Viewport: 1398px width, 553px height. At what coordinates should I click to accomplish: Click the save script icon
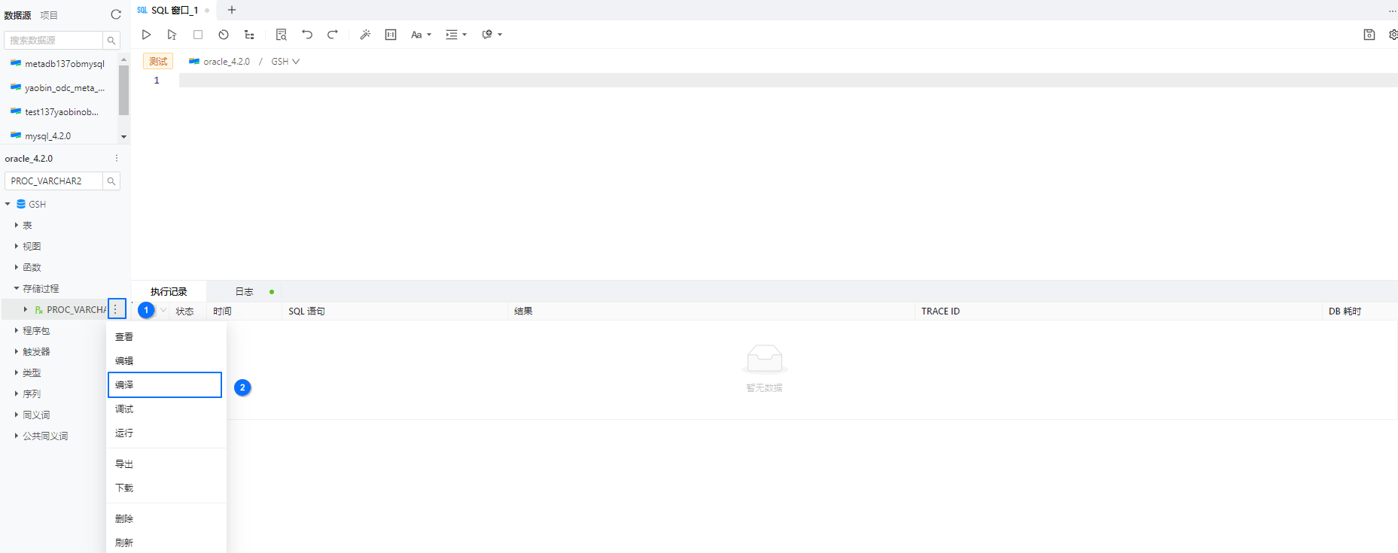click(1369, 35)
